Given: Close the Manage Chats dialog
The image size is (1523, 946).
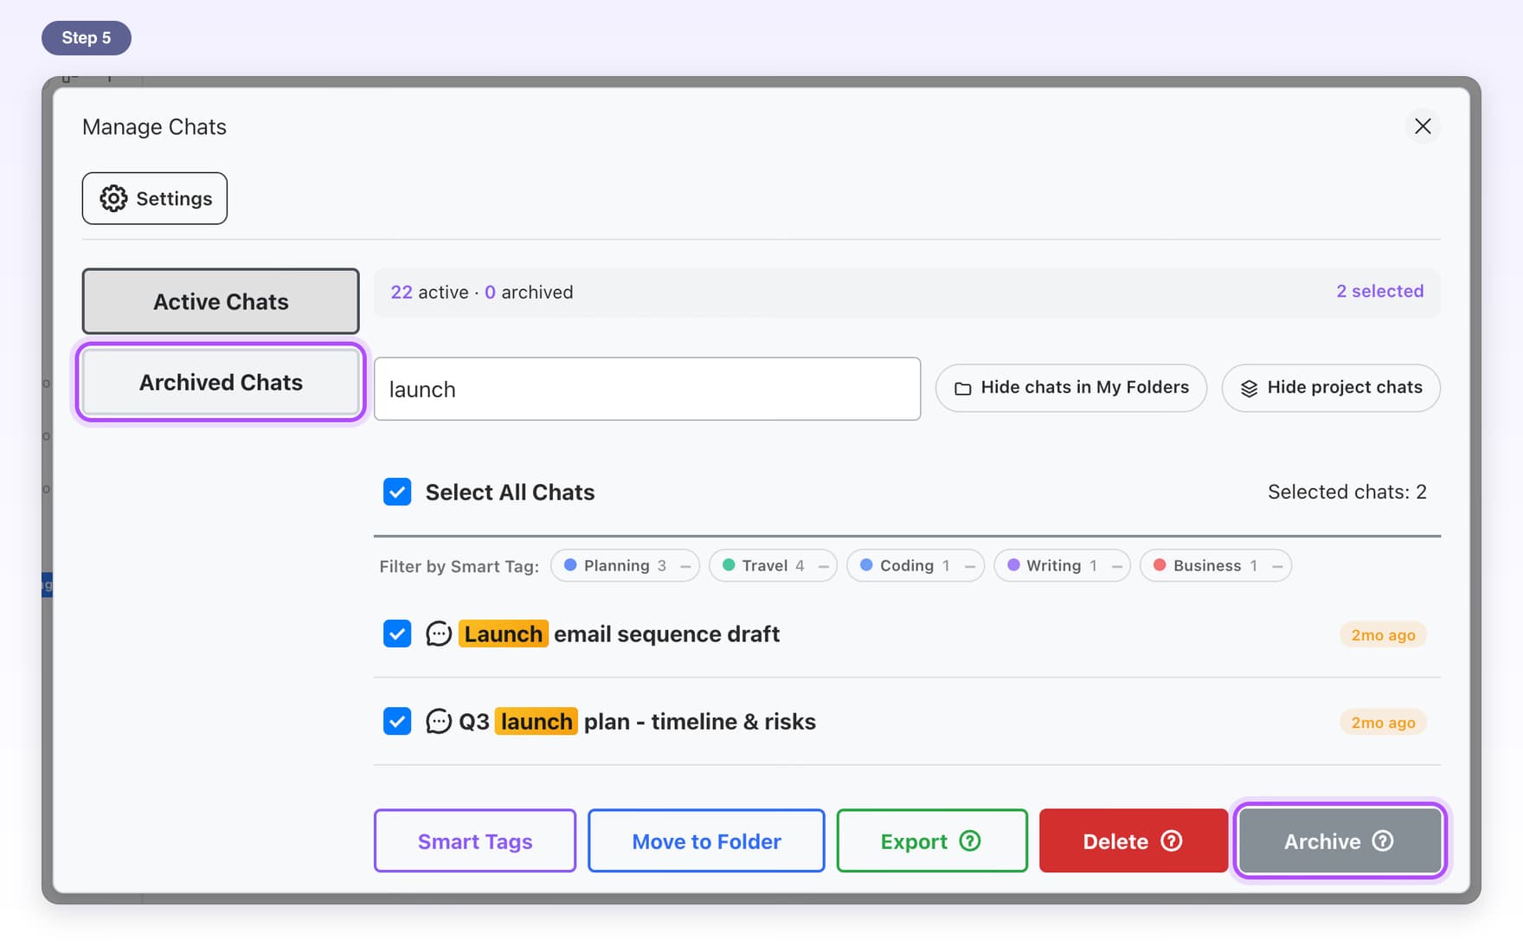Looking at the screenshot, I should [1423, 126].
